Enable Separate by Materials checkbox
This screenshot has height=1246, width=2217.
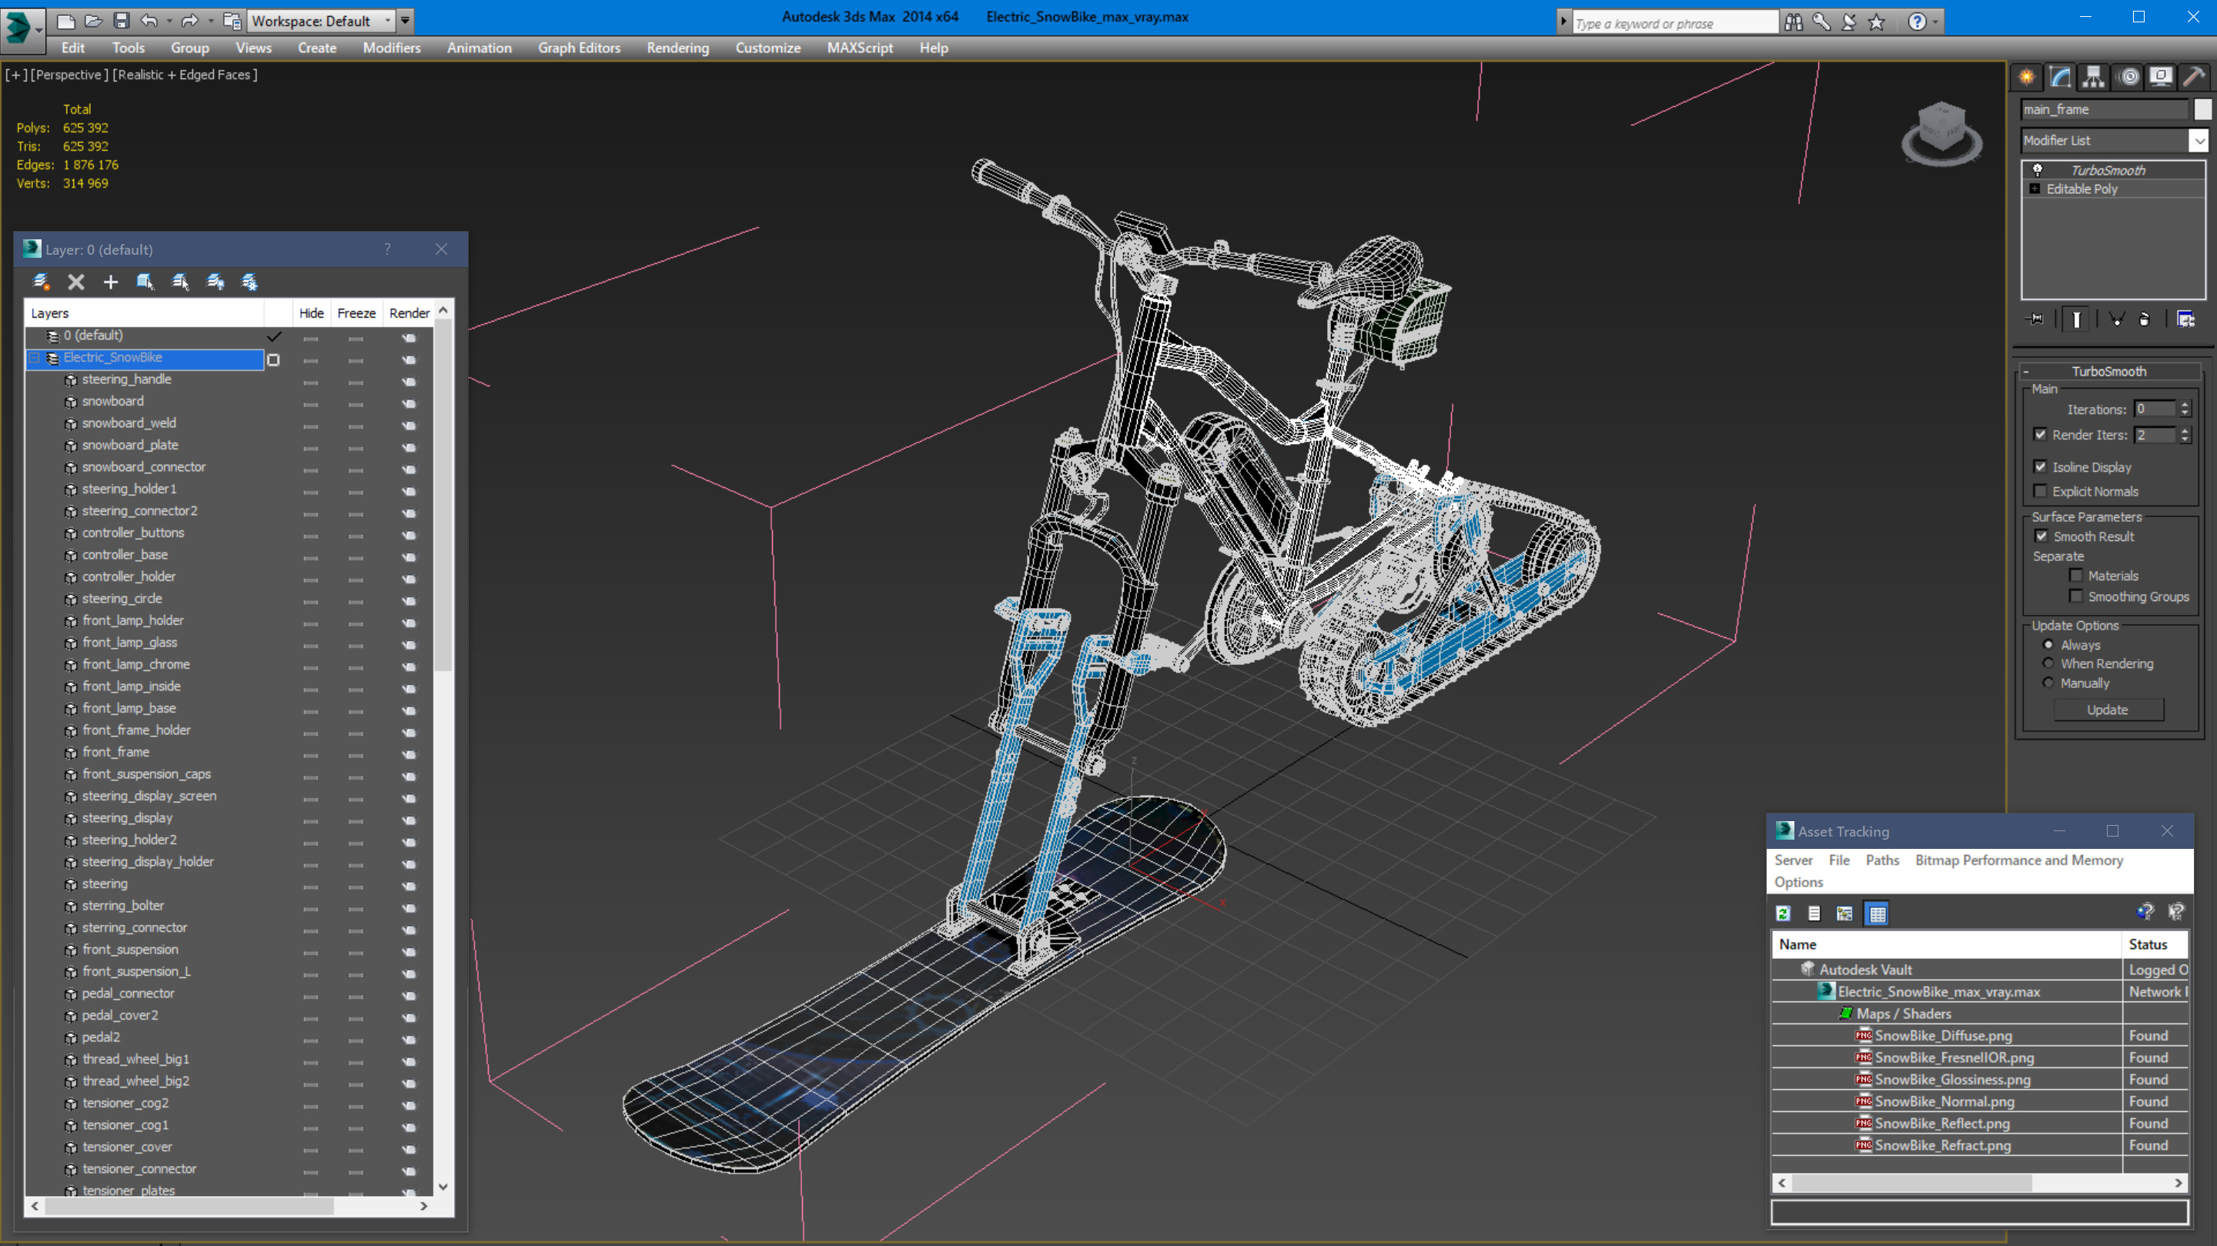[x=2076, y=575]
